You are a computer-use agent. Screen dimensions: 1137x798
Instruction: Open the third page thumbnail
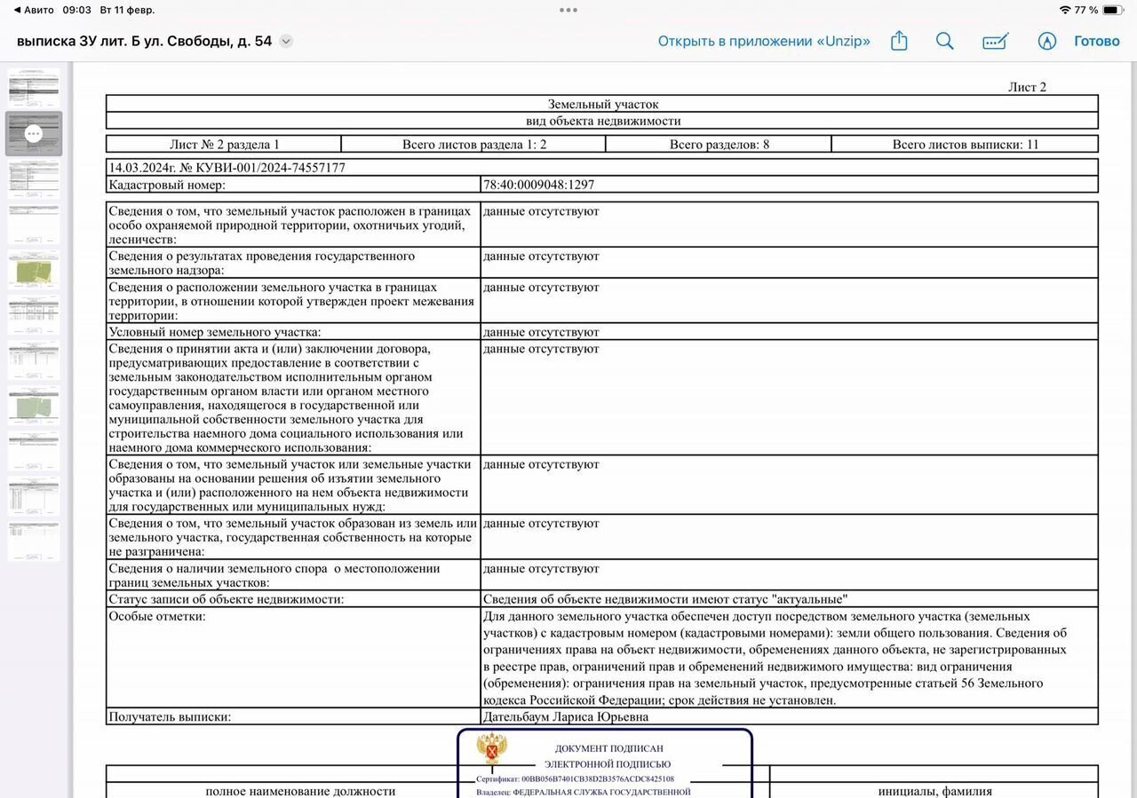point(34,178)
